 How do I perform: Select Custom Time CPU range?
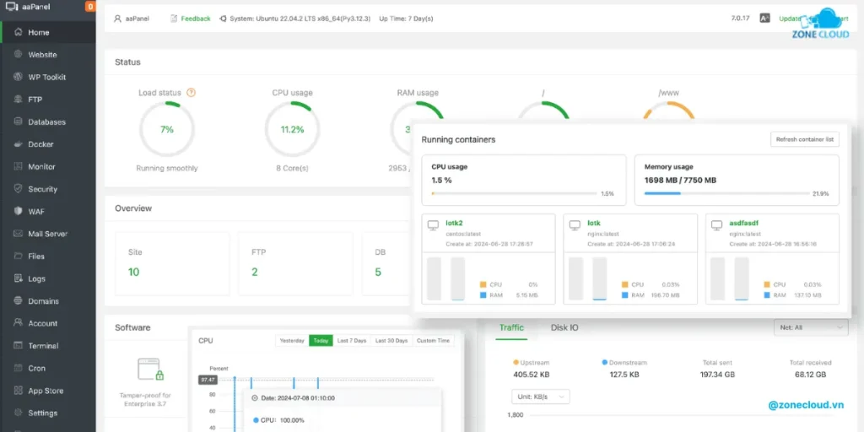(434, 341)
